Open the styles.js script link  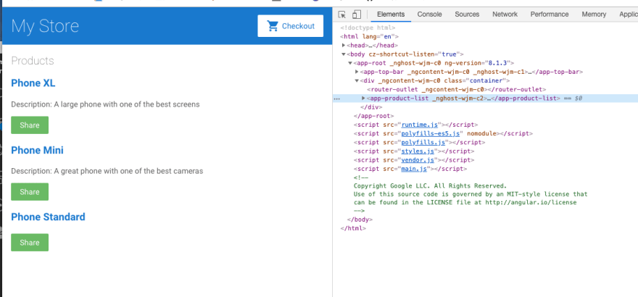(x=418, y=151)
